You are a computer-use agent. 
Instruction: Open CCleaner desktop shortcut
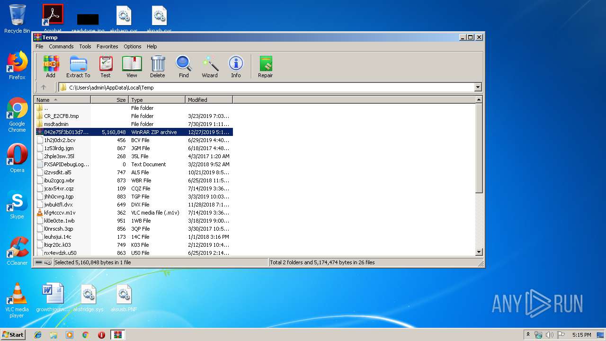[17, 251]
